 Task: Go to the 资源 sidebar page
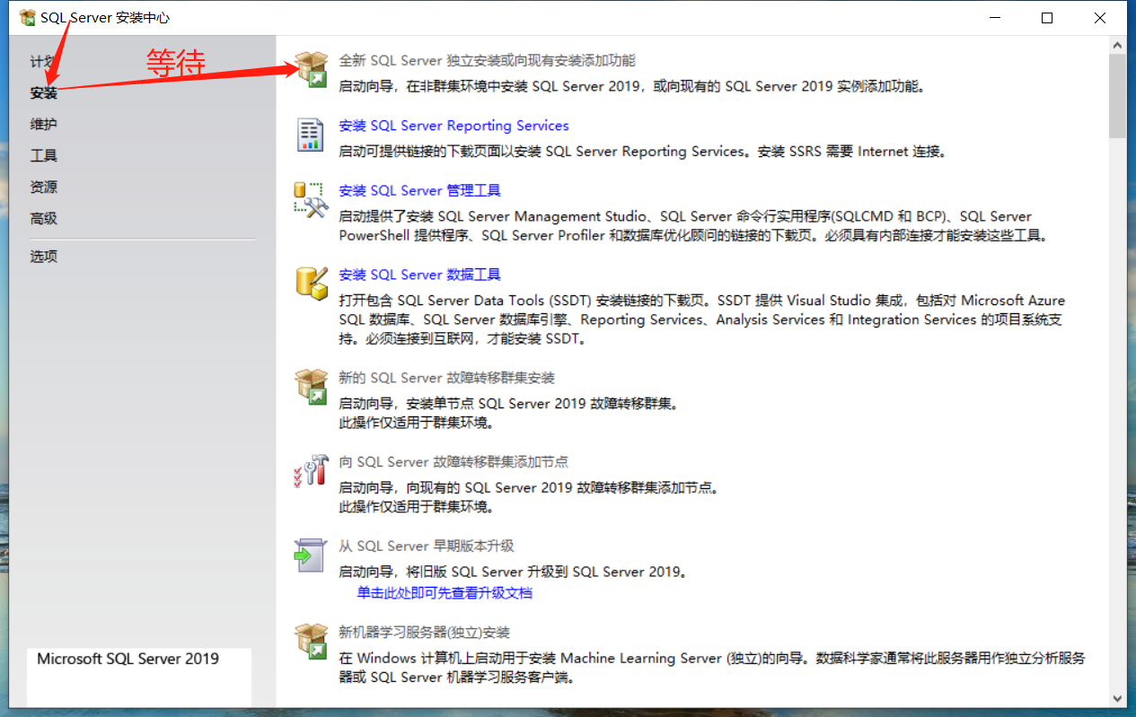(43, 187)
